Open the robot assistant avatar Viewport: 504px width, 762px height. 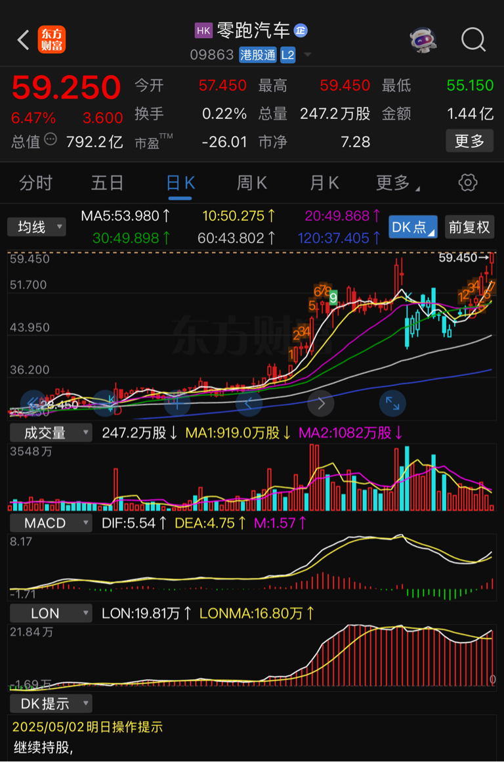click(x=423, y=40)
